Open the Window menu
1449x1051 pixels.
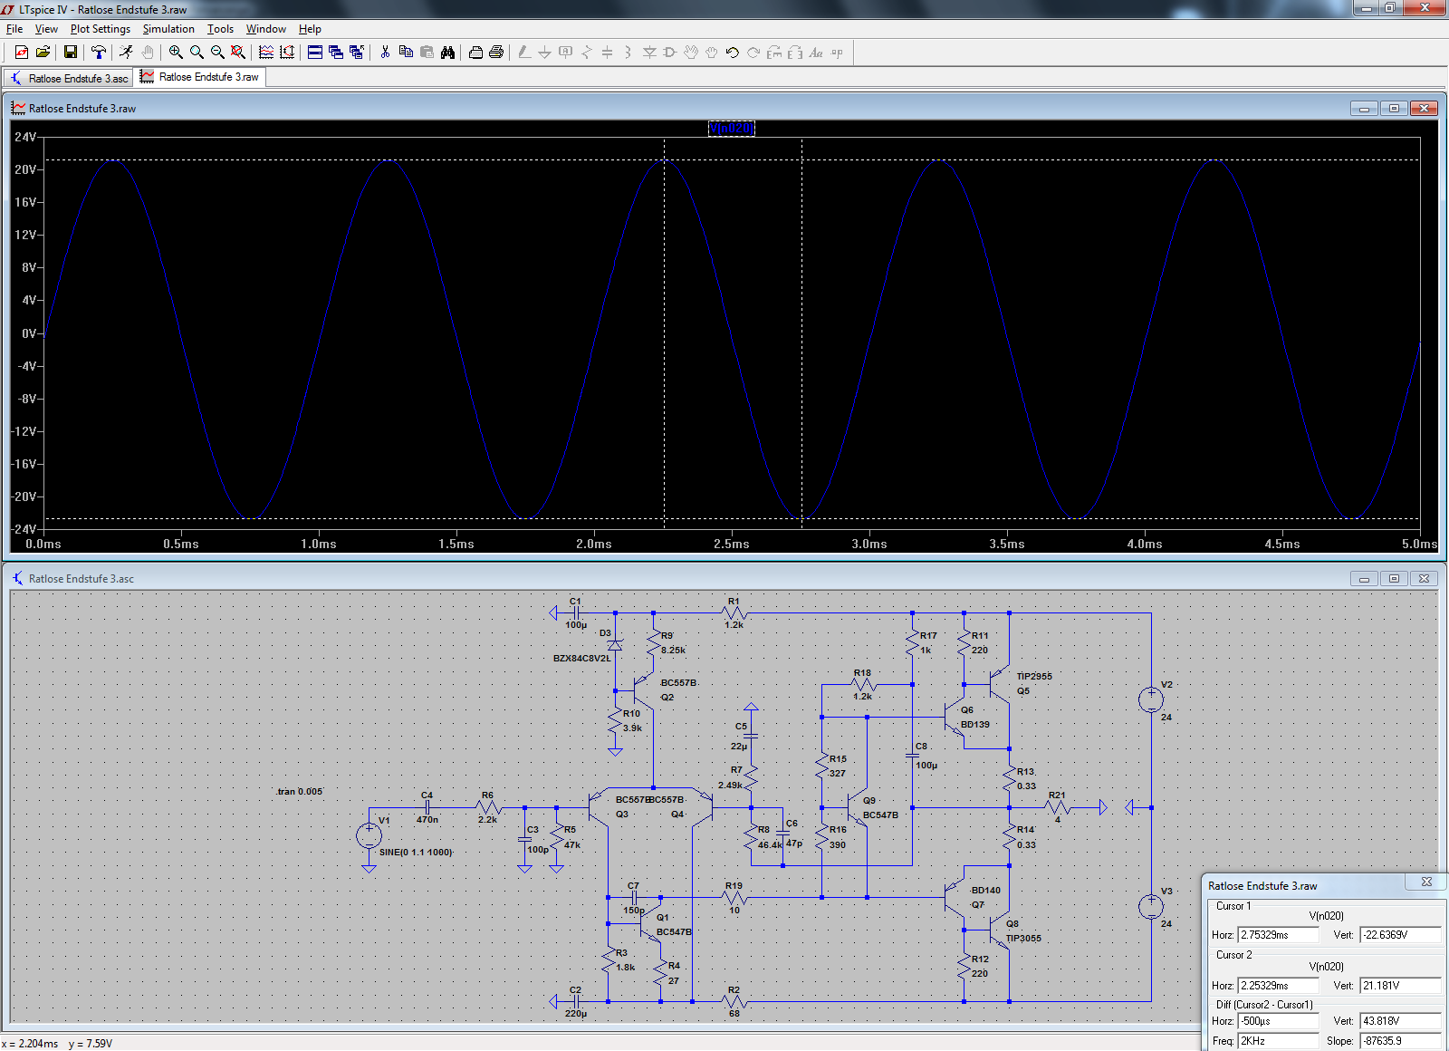[x=266, y=29]
